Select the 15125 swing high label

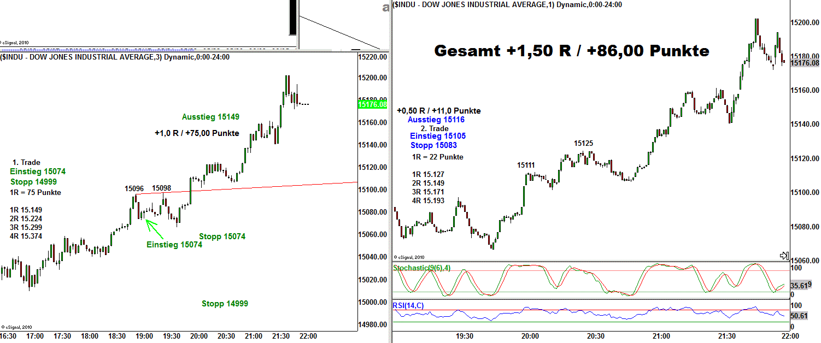583,144
